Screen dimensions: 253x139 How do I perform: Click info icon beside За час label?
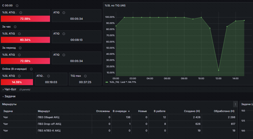coord(15,27)
